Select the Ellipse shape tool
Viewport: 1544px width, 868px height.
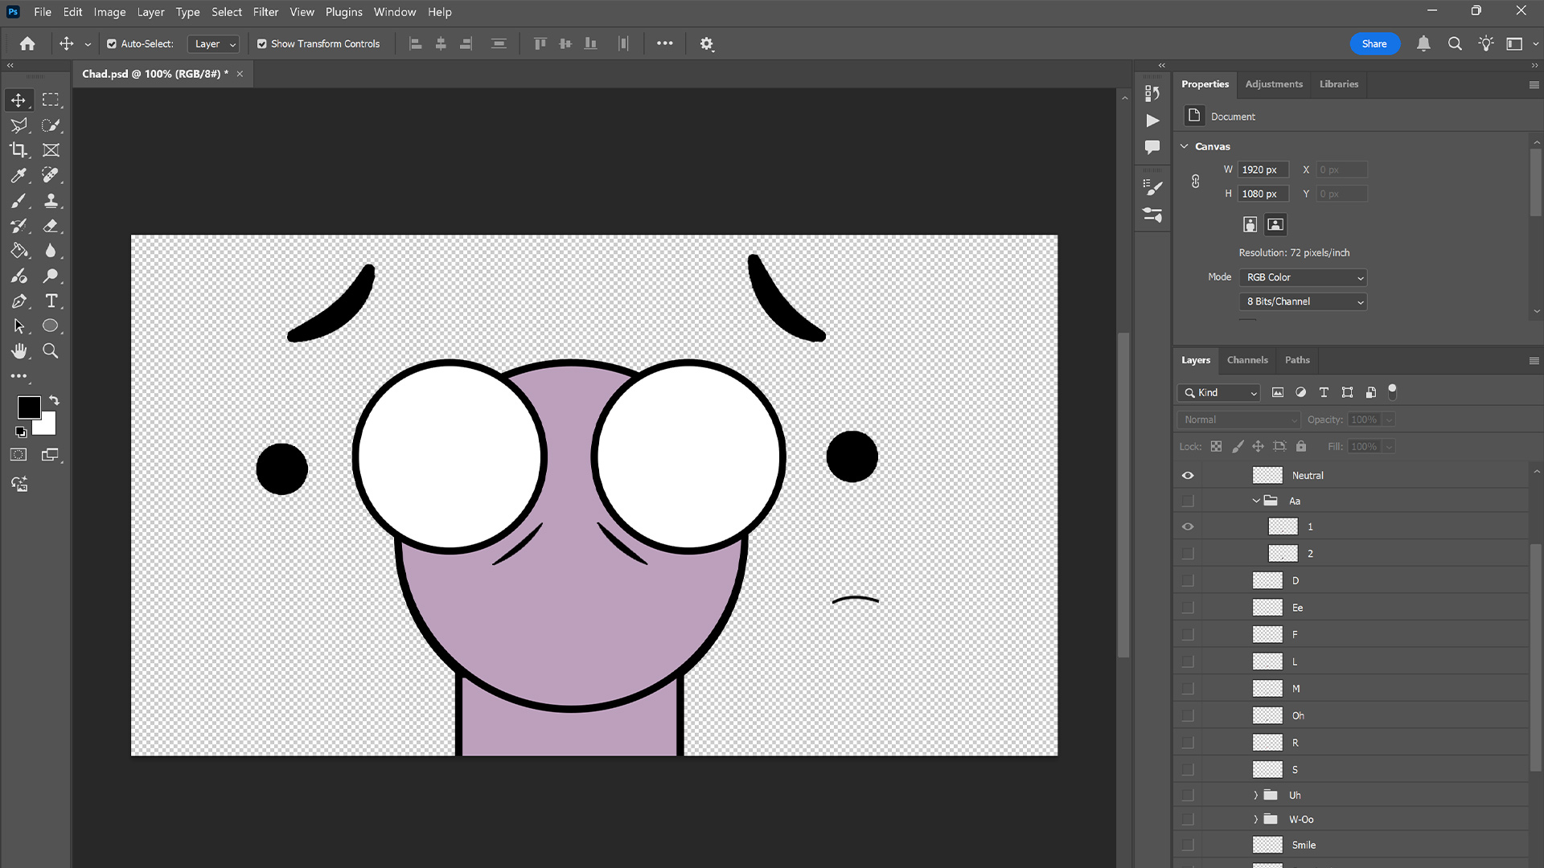click(51, 326)
